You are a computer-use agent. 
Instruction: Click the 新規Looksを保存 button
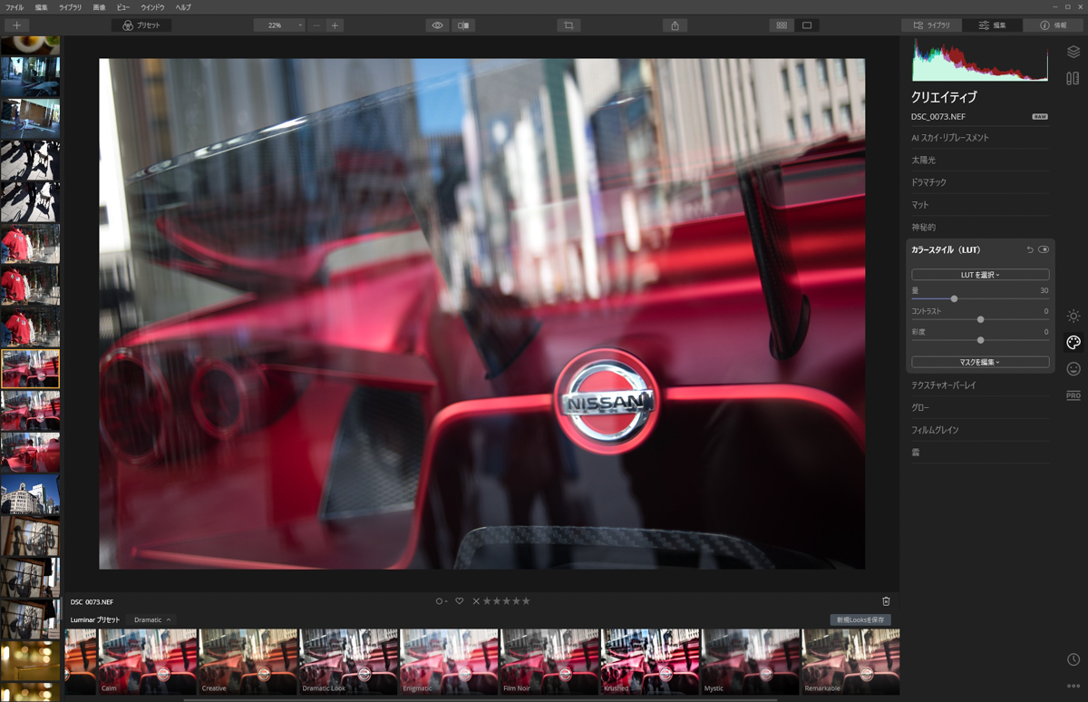tap(860, 620)
